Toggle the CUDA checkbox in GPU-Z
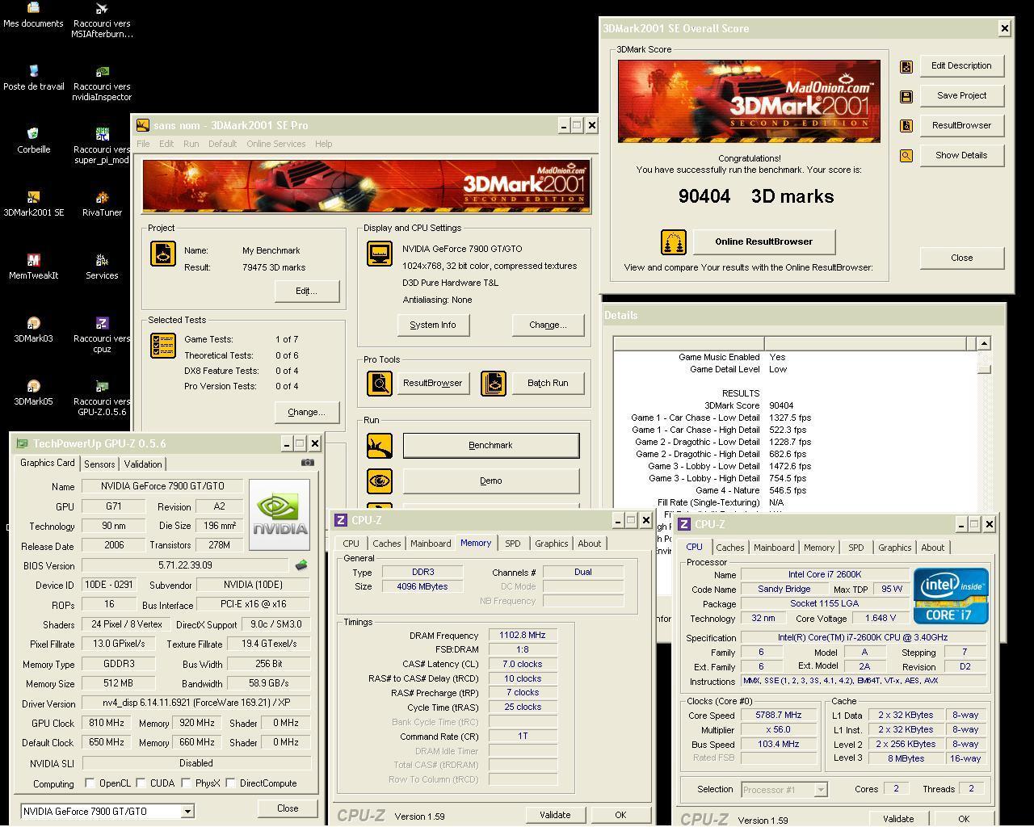The width and height of the screenshot is (1034, 827). 141,783
